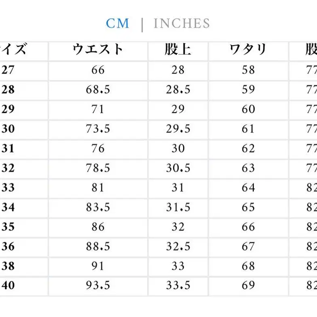
Task: Switch the size chart to INCHES
Action: point(182,23)
